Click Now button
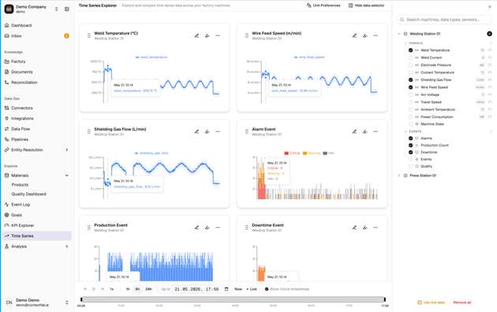This screenshot has width=497, height=312. pos(238,289)
